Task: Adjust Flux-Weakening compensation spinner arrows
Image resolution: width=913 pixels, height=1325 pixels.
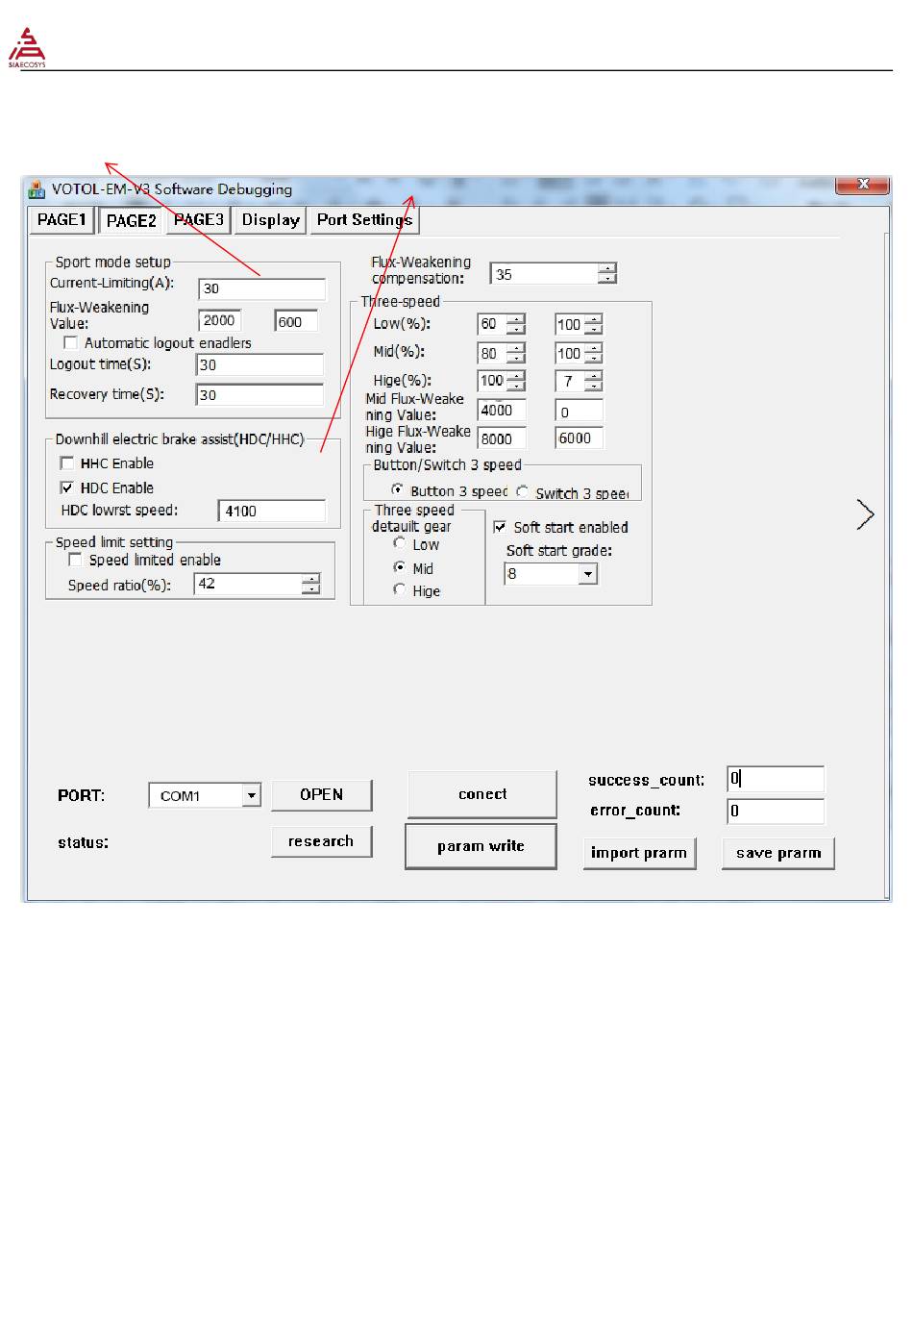Action: click(606, 274)
